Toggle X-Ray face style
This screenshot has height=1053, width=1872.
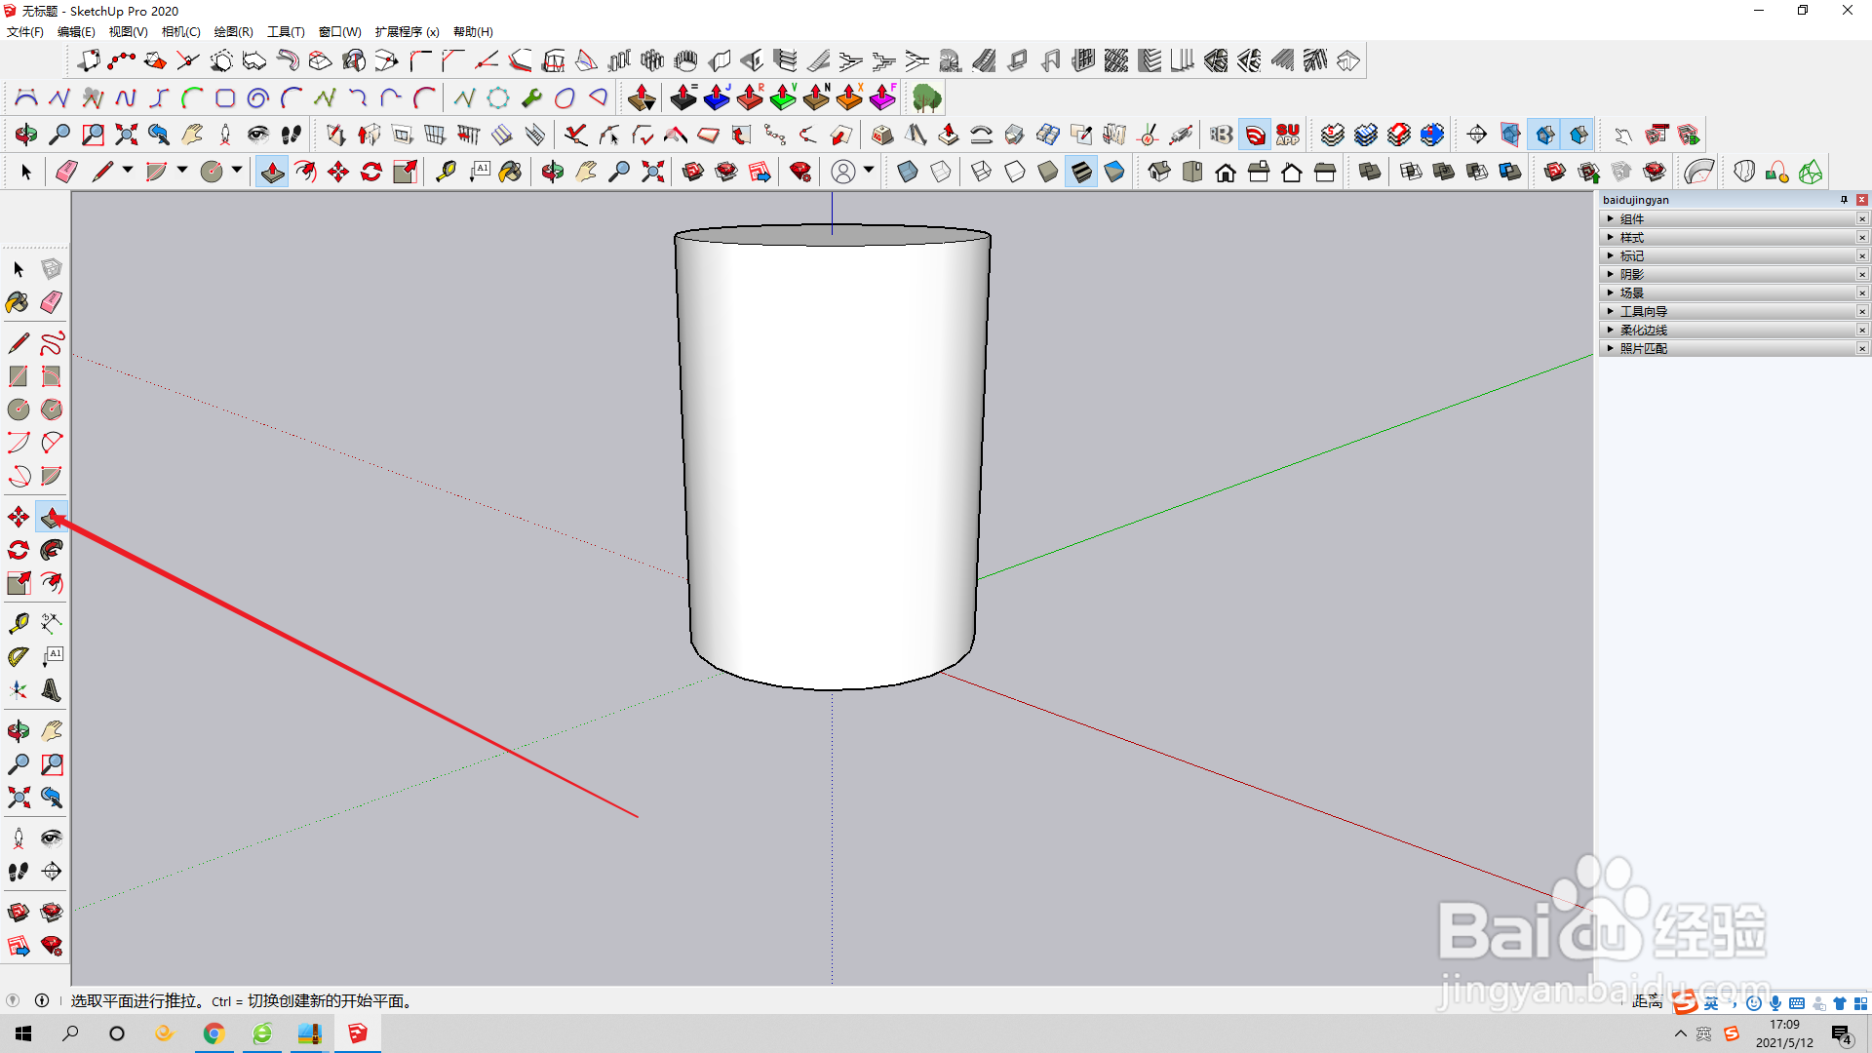(x=908, y=172)
